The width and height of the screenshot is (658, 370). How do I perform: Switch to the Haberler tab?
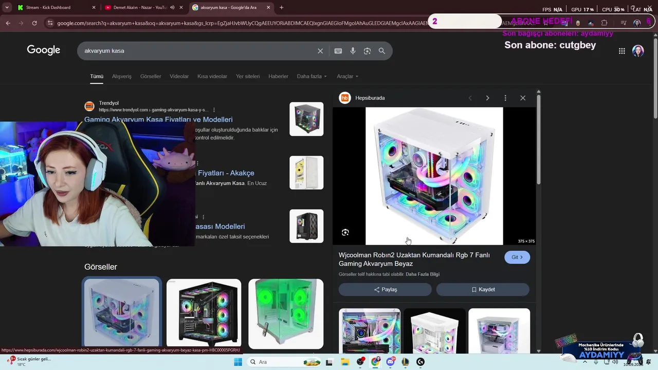pos(278,77)
